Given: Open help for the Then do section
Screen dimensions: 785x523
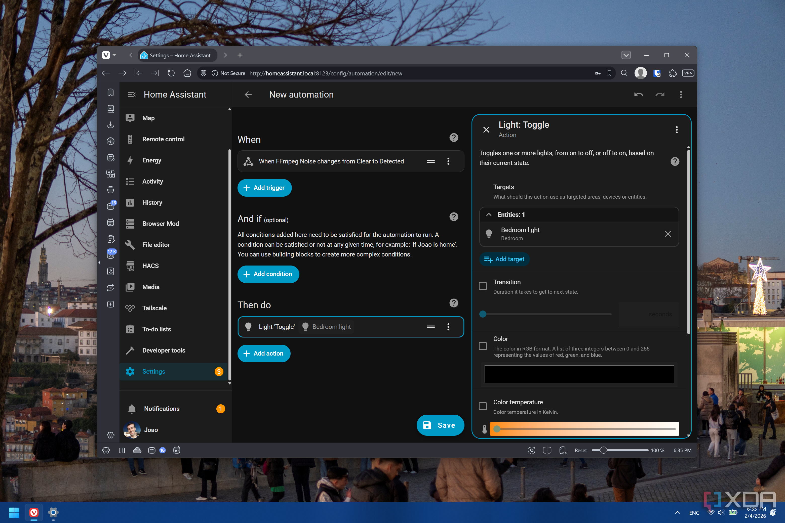Looking at the screenshot, I should (x=454, y=303).
